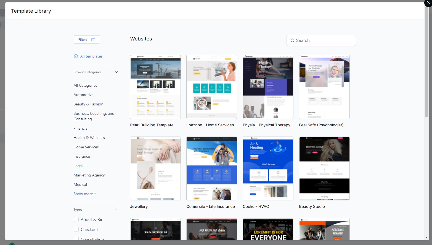This screenshot has height=245, width=432.
Task: Open Beauty Studio template thumbnail
Action: 324,168
